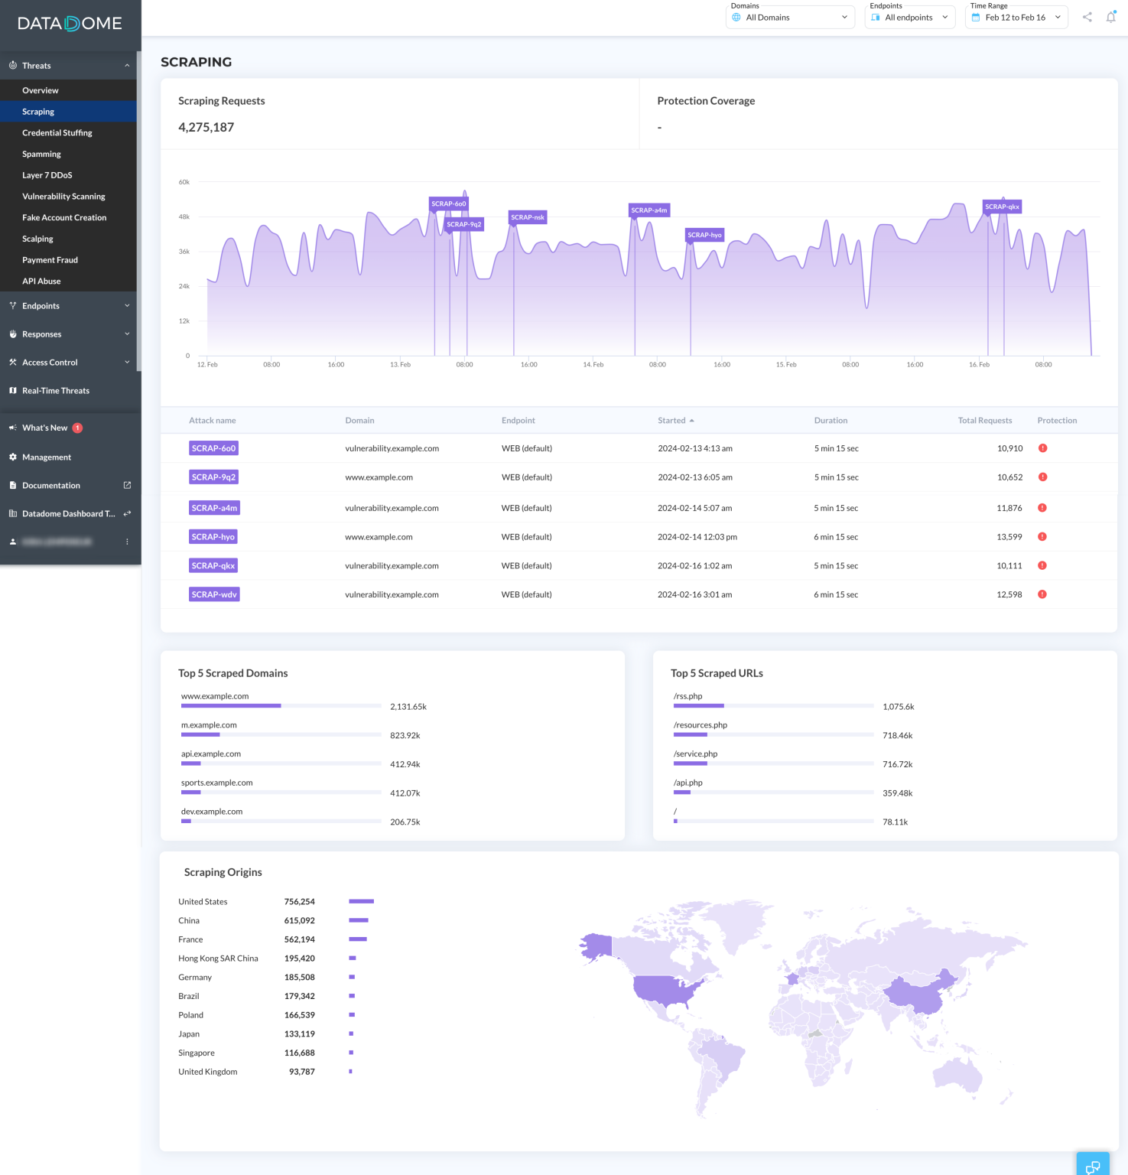Toggle the Started column sort arrow
1128x1175 pixels.
click(x=692, y=420)
